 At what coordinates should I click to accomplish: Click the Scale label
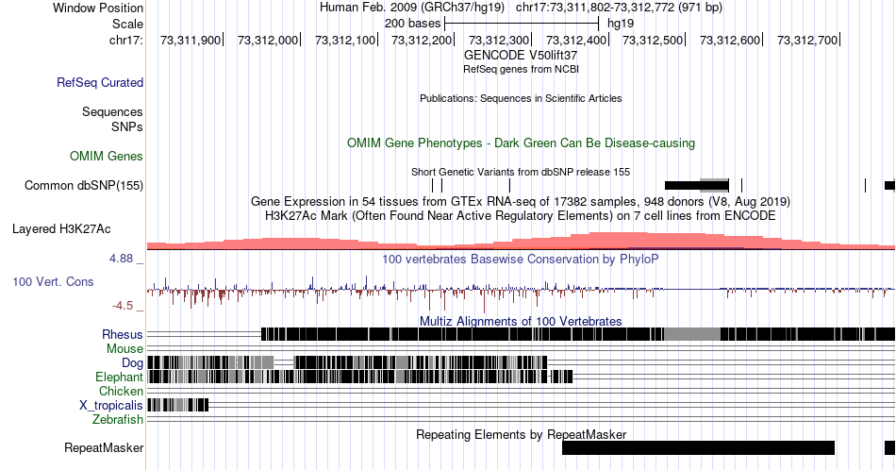(x=127, y=24)
